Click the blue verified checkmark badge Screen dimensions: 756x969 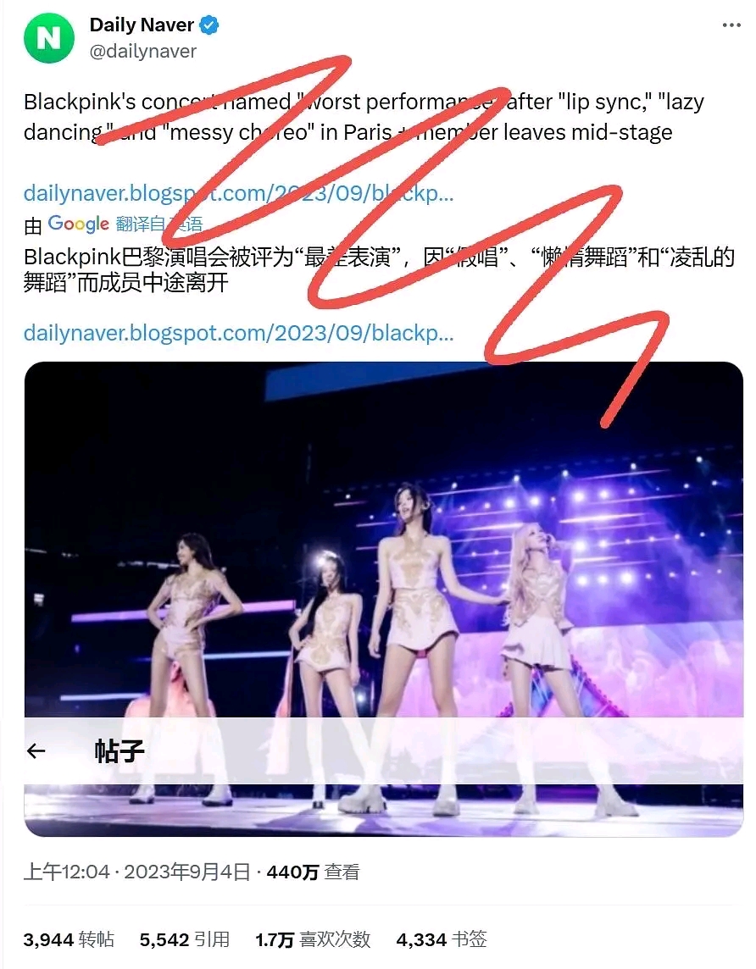(x=209, y=25)
